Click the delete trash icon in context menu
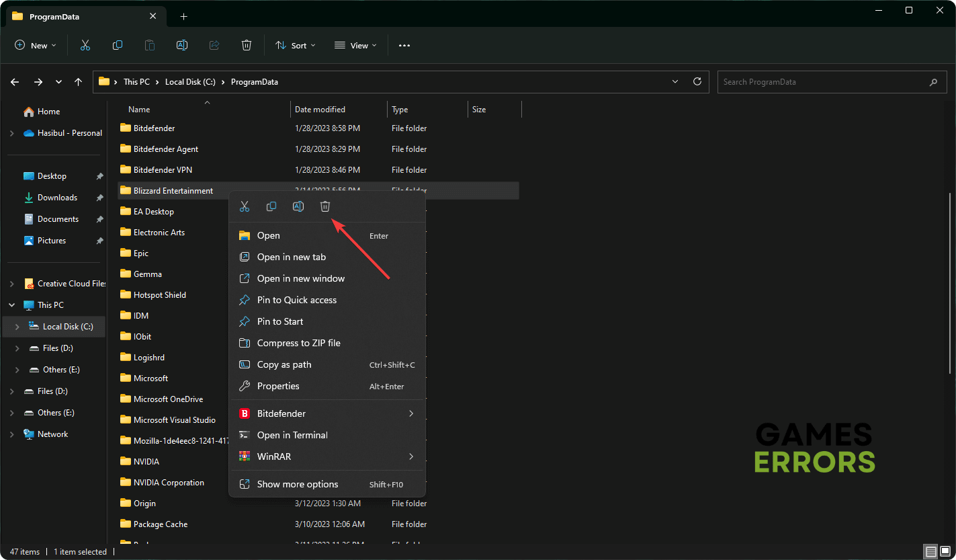This screenshot has height=560, width=956. [325, 207]
